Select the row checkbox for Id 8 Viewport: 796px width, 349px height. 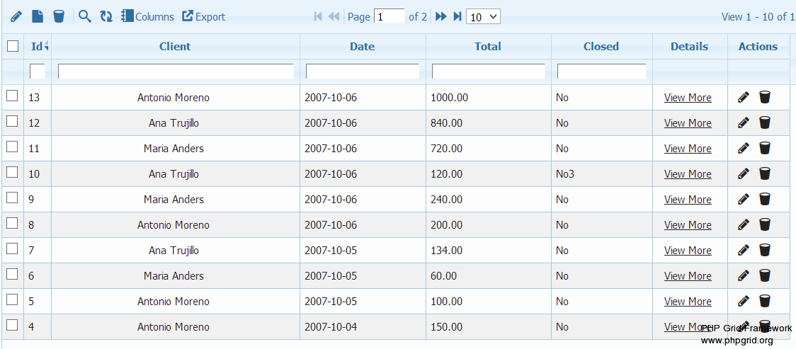[12, 224]
